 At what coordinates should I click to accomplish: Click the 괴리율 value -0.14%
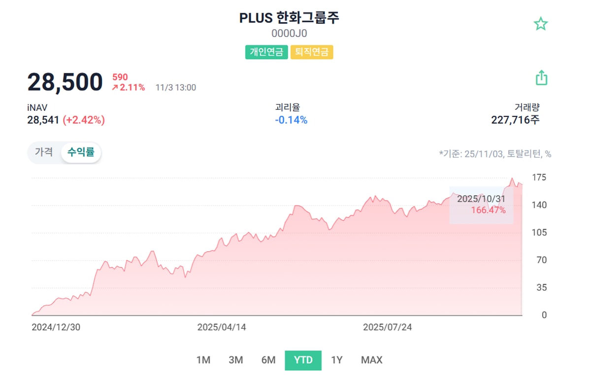tap(291, 120)
